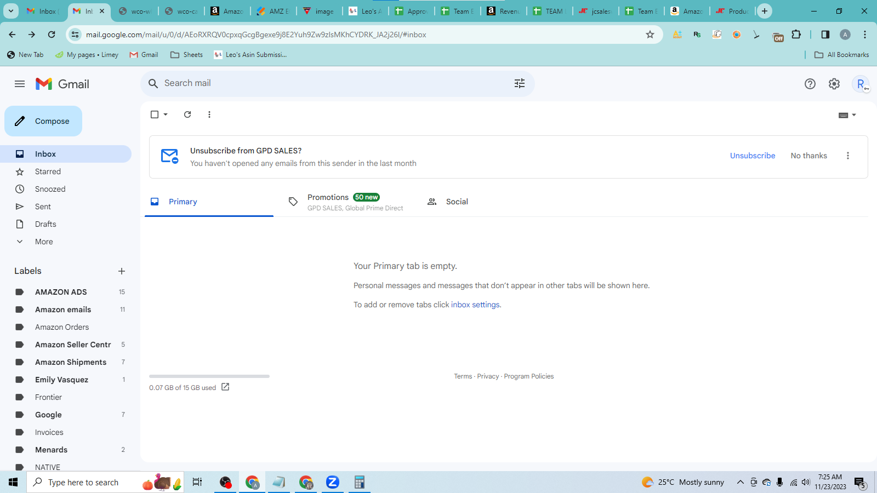Image resolution: width=877 pixels, height=493 pixels.
Task: Toggle the Chrome side panel icon
Action: 825,35
